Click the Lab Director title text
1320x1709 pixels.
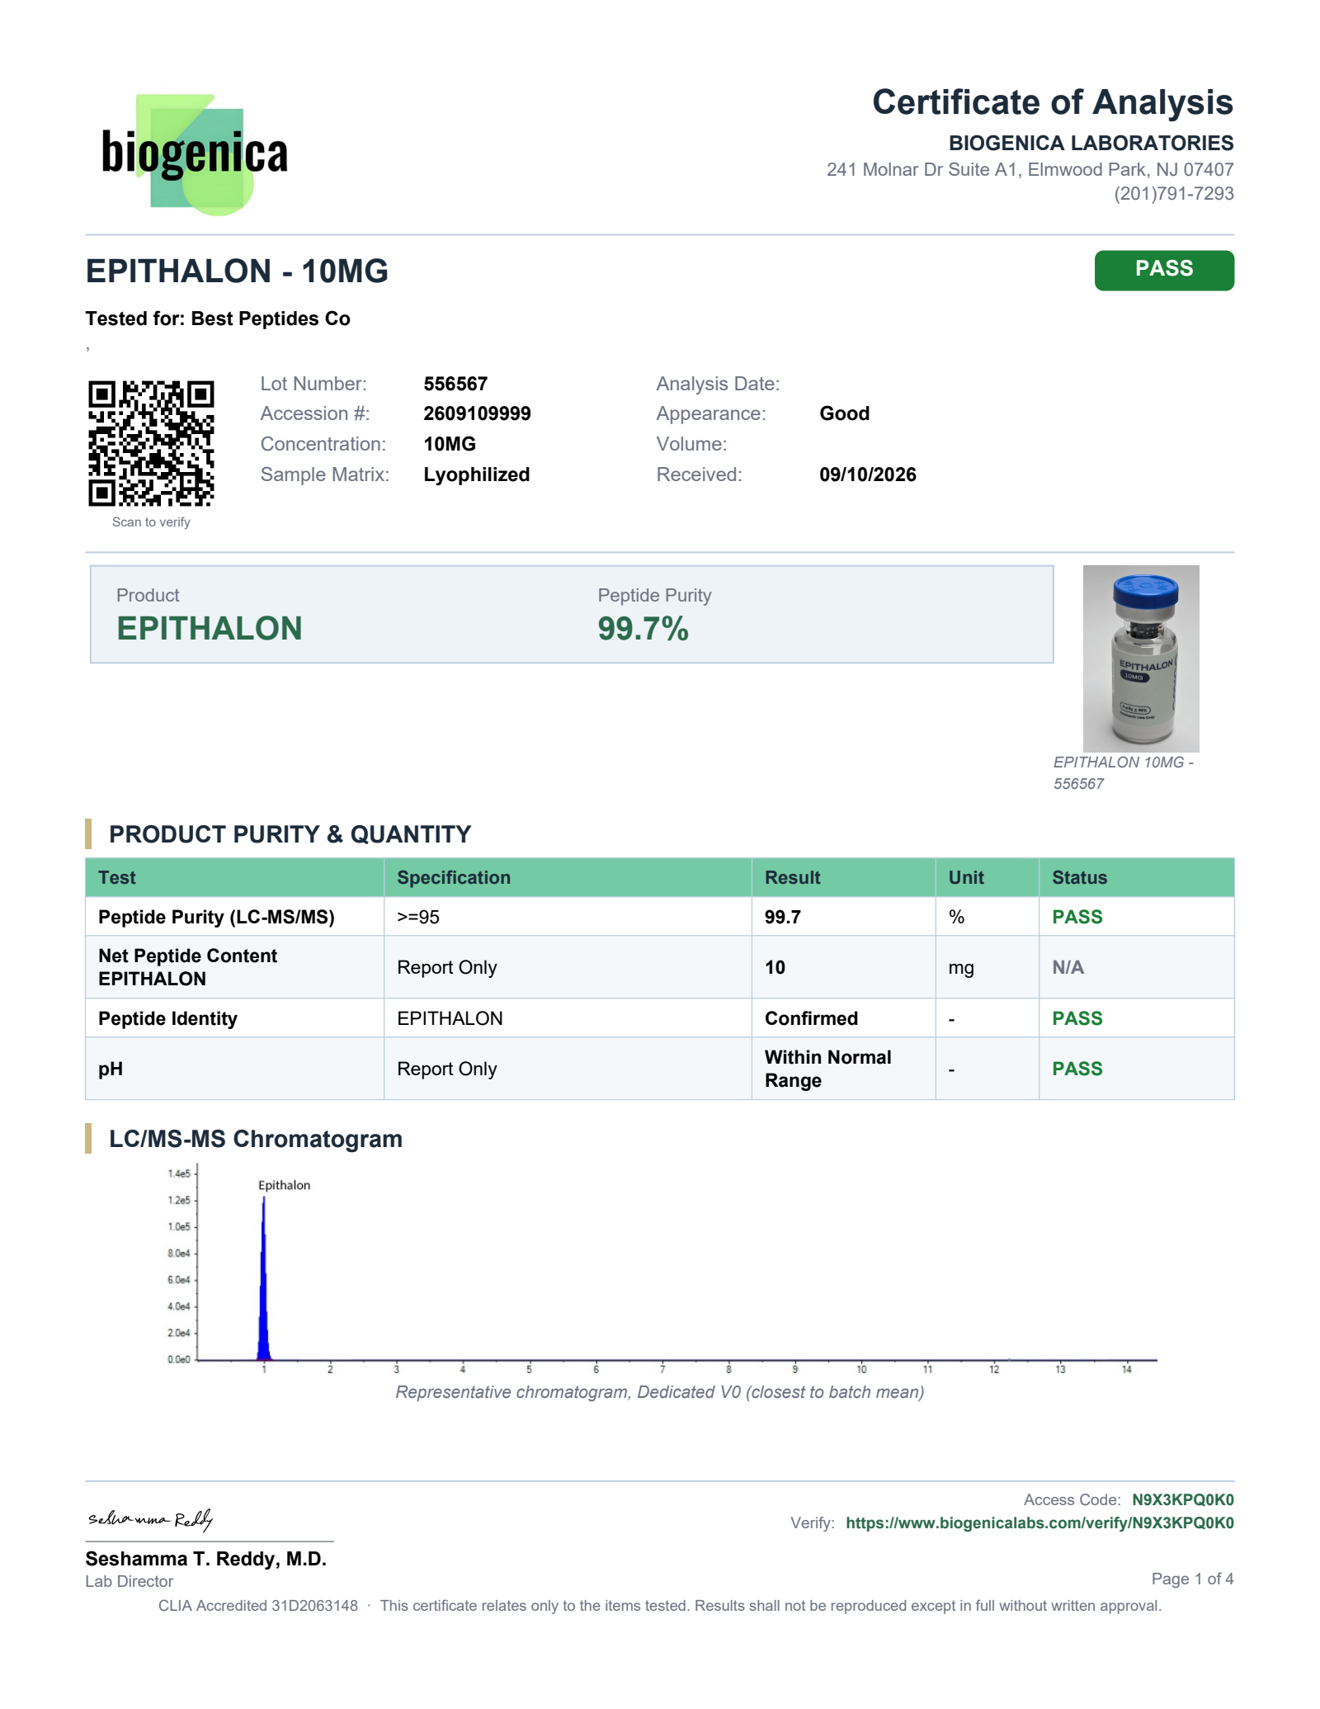(x=129, y=1581)
